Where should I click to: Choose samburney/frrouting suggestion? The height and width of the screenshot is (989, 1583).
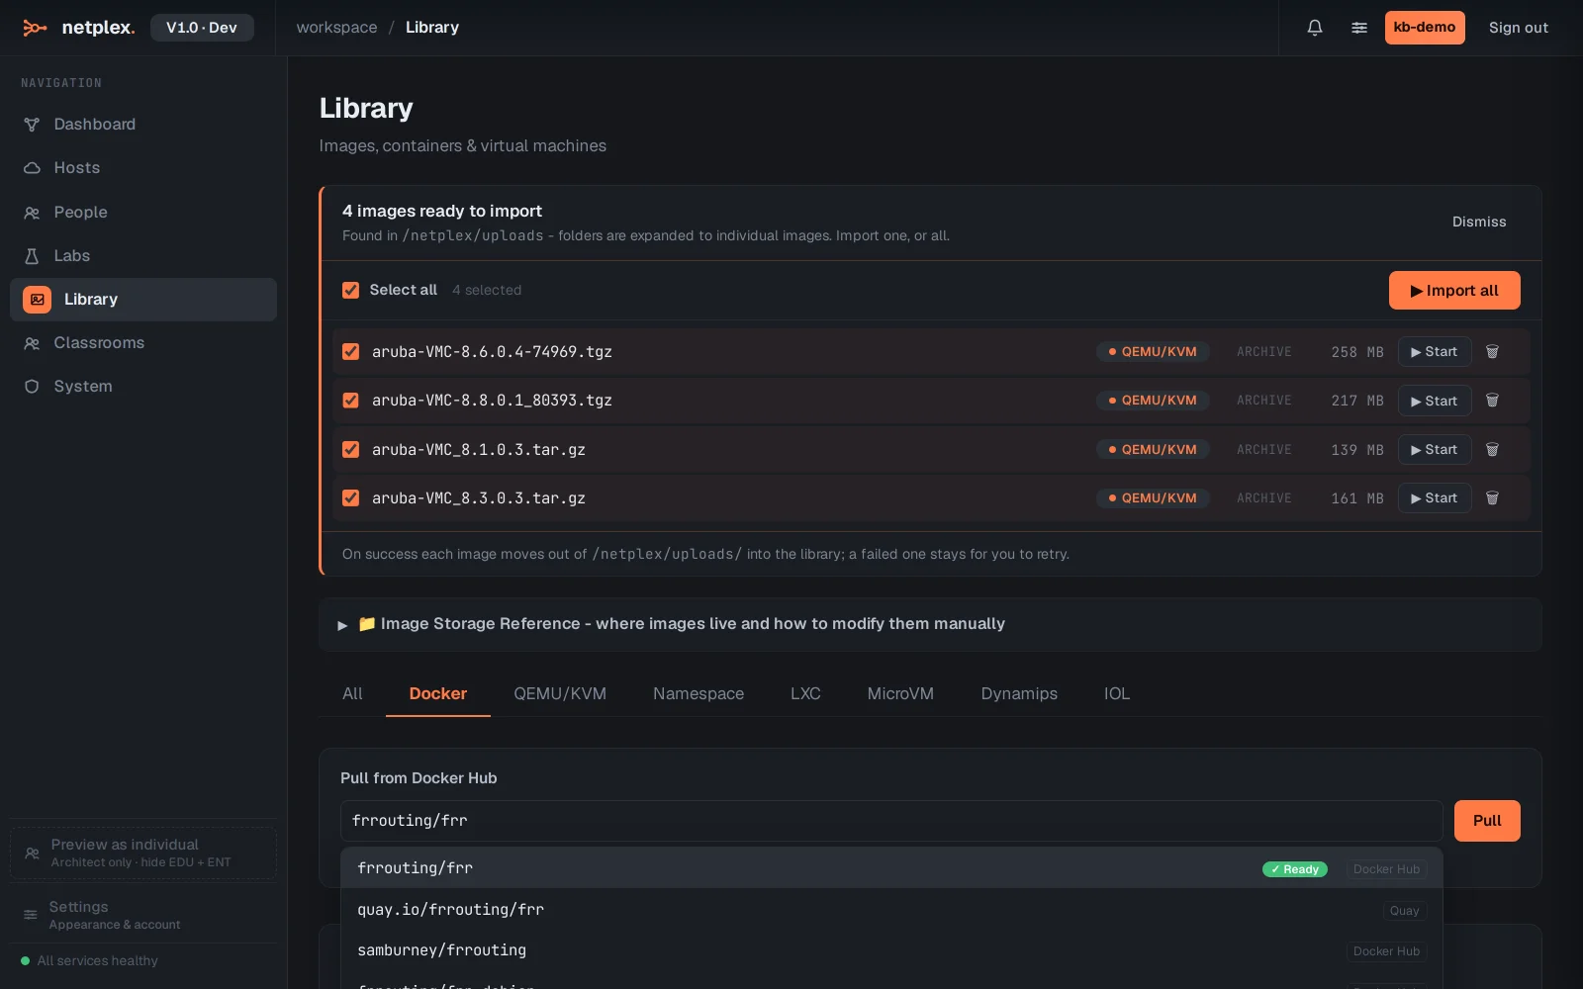pos(891,950)
